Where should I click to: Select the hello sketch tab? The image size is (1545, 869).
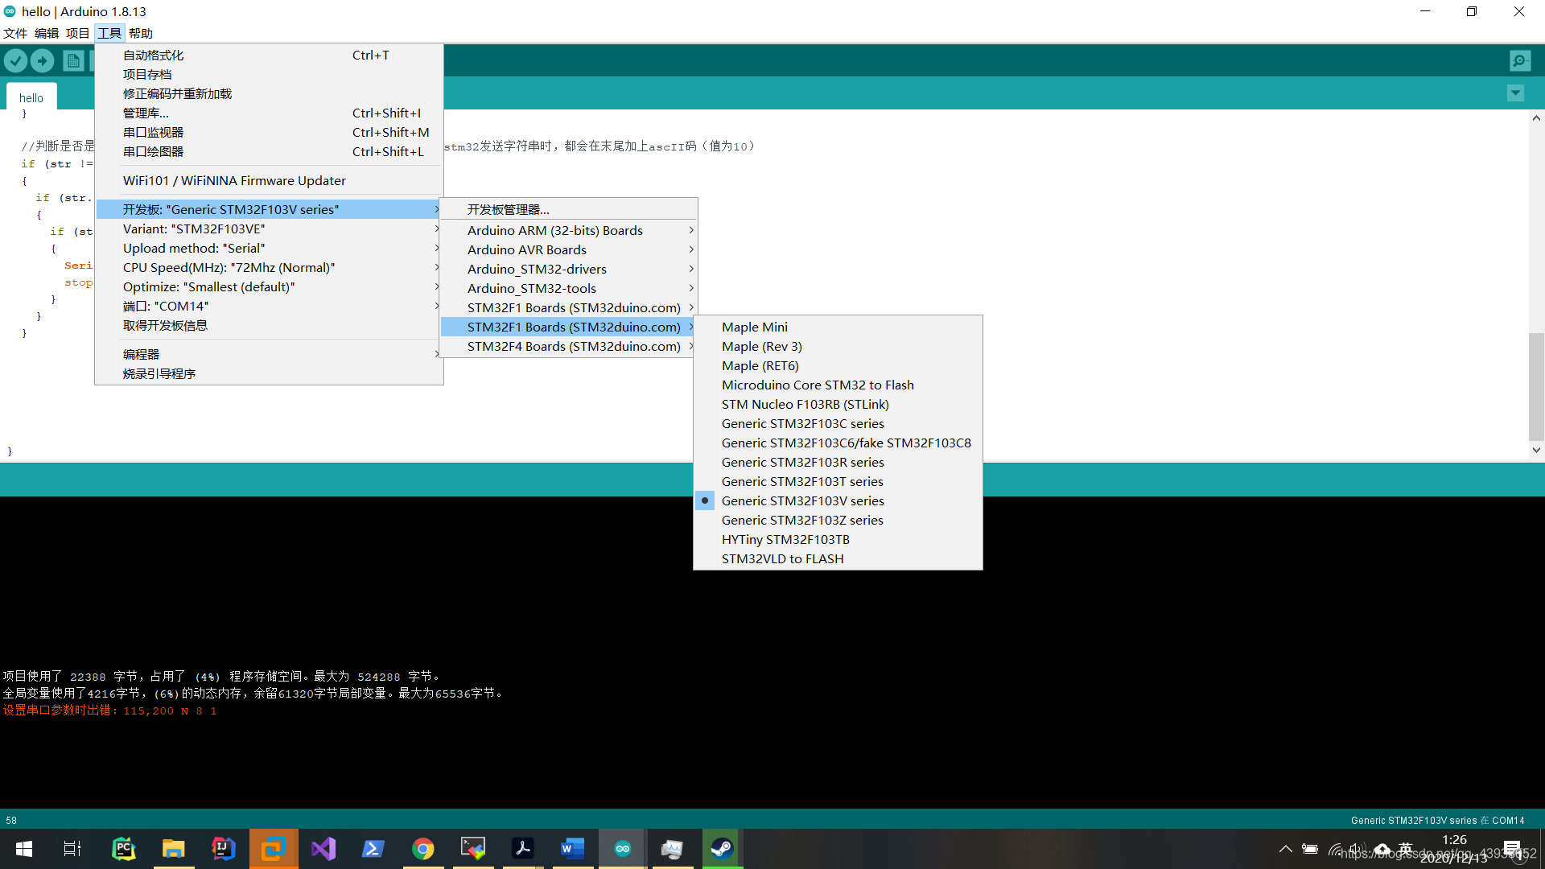pyautogui.click(x=31, y=97)
